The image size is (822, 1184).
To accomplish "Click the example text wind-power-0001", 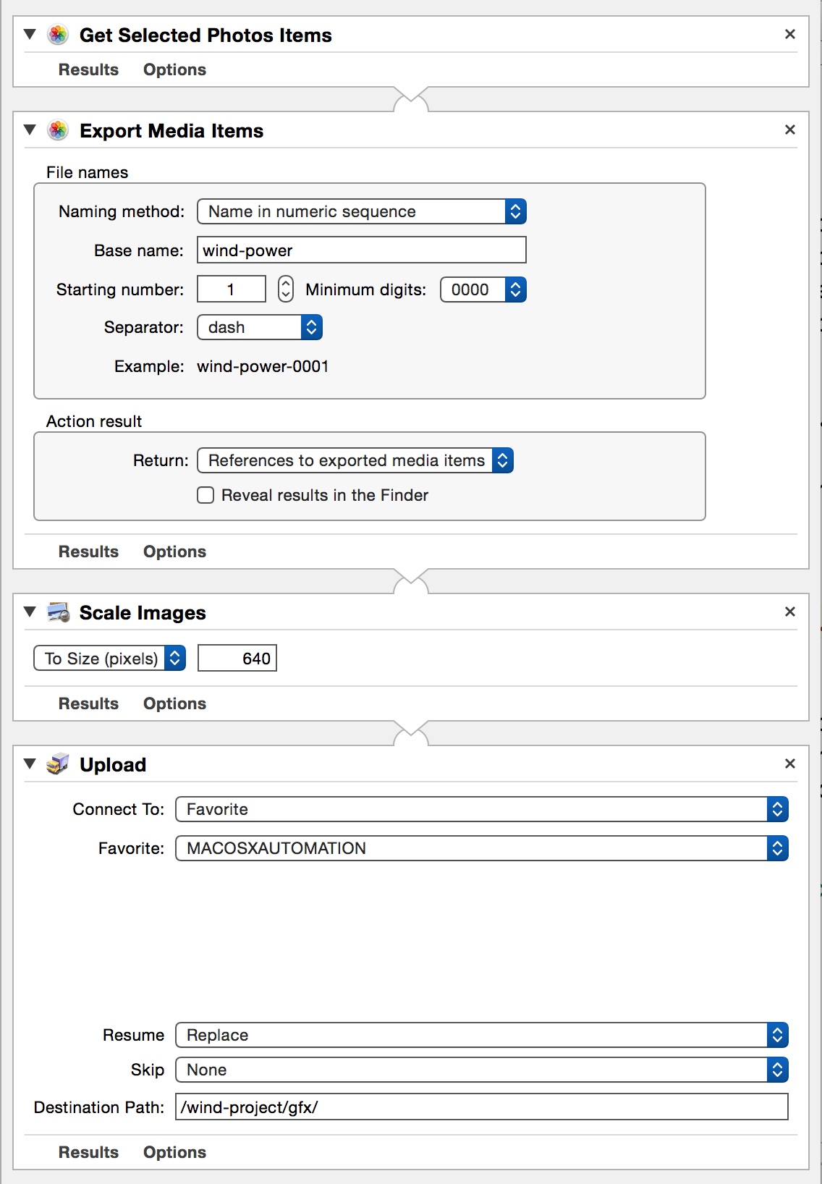I will pos(263,366).
